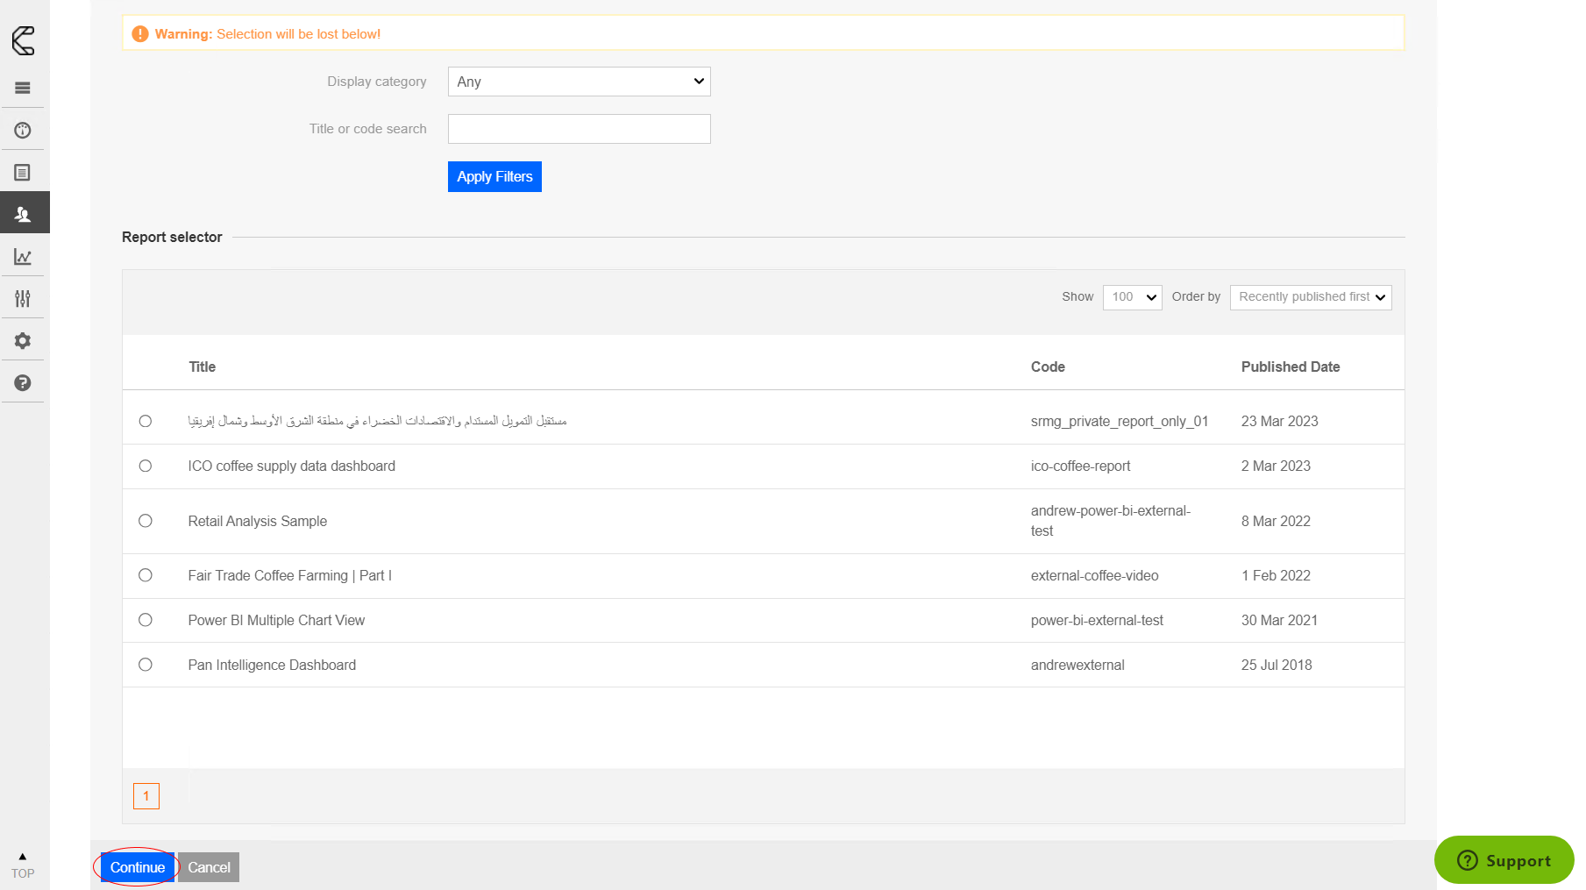Open the hamburger menu icon

[23, 88]
